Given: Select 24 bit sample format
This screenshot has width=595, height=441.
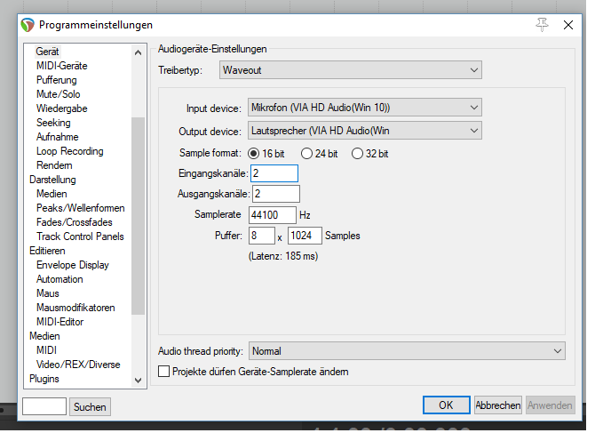Looking at the screenshot, I should coord(306,154).
